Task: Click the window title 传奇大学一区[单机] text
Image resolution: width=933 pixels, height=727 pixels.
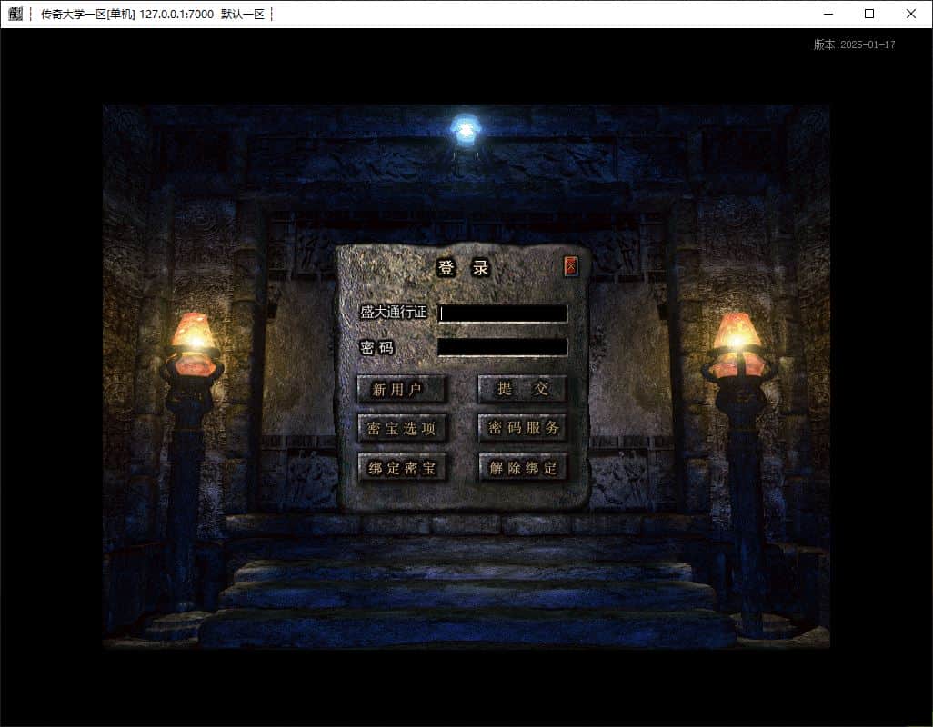Action: (88, 14)
